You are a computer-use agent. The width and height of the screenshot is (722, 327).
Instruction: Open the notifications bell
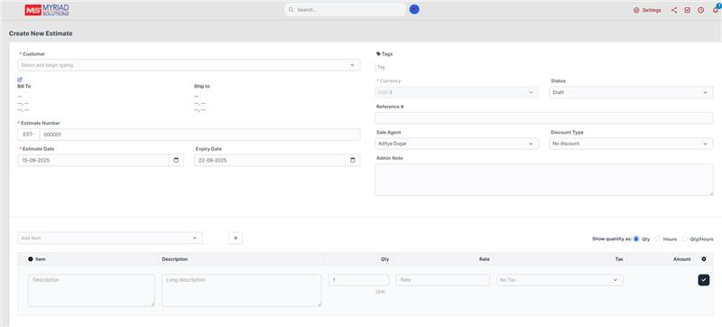(715, 10)
